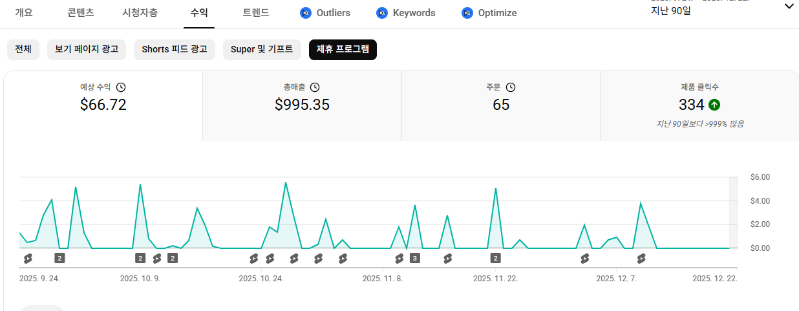The image size is (799, 311).
Task: Click the leftmost Shorts icon under the chart
Action: tap(28, 259)
